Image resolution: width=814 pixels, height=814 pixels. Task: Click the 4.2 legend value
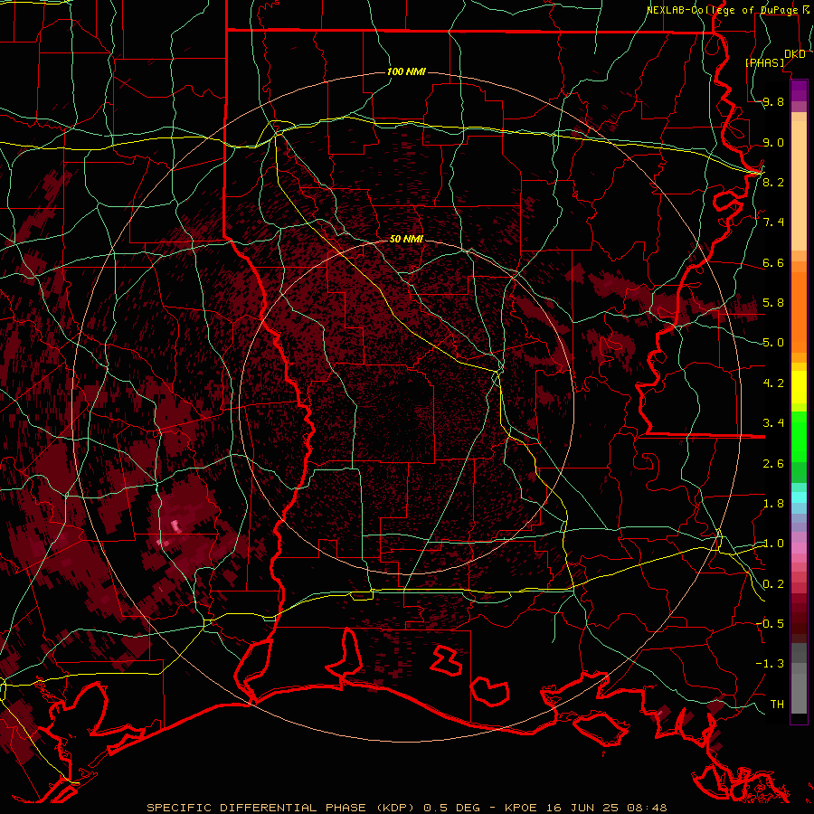point(773,383)
